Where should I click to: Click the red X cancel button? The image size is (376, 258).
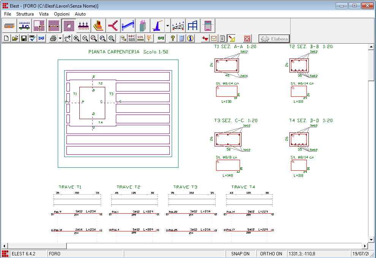coord(247,38)
